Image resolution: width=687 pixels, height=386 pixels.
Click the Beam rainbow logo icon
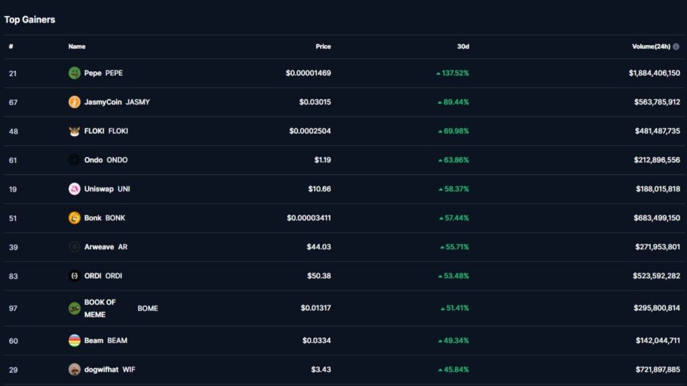tap(74, 340)
